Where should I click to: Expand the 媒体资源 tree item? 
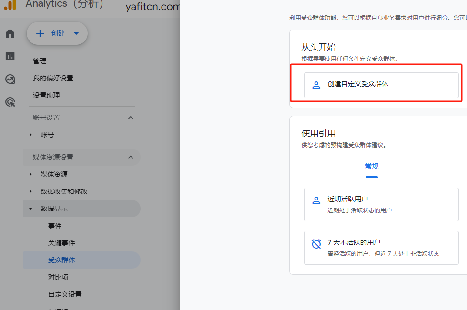tap(31, 174)
